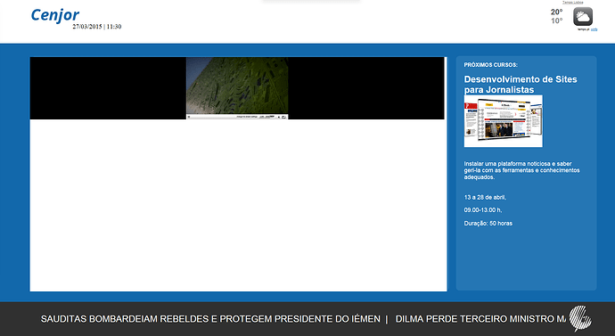Click the Próximos Cursos heading
The image size is (615, 336).
click(x=491, y=65)
